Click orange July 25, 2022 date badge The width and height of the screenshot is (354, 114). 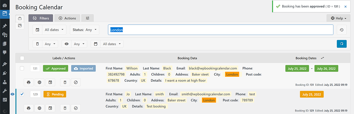tap(312, 94)
